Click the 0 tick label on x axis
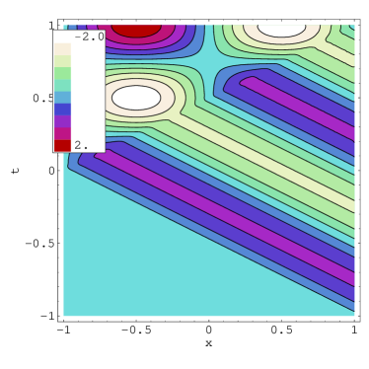Screen dimensions: 369x369 pyautogui.click(x=208, y=330)
